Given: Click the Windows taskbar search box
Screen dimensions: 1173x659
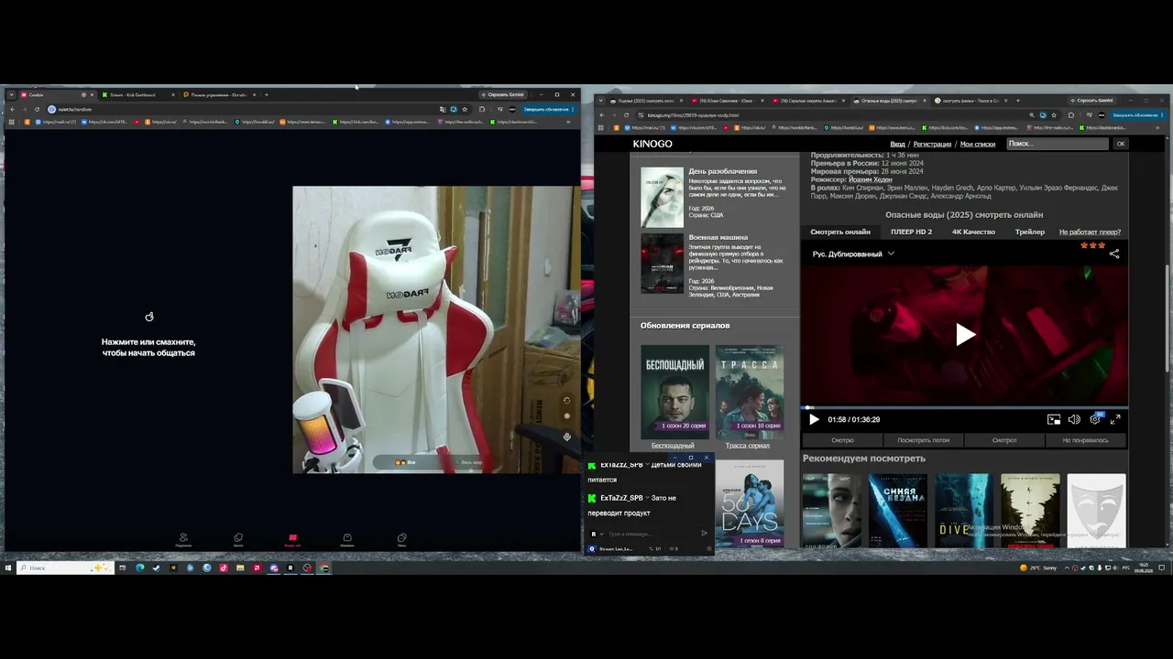Looking at the screenshot, I should pos(64,567).
